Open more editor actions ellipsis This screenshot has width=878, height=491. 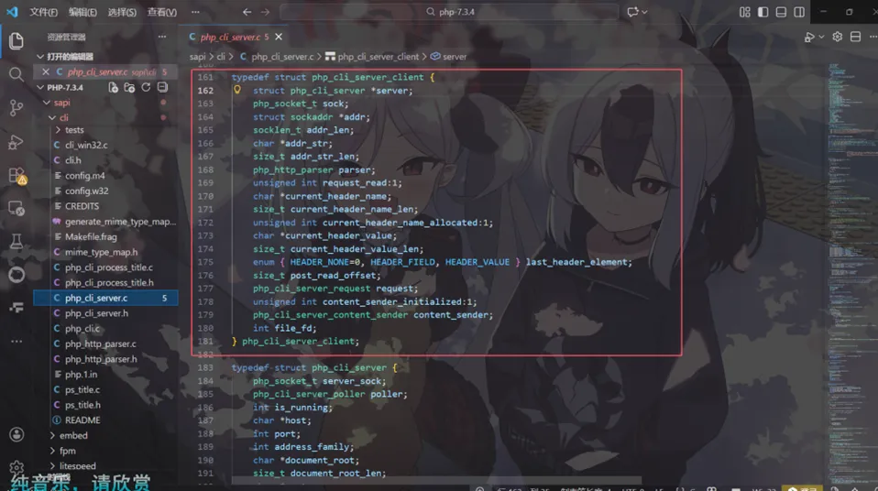(873, 37)
